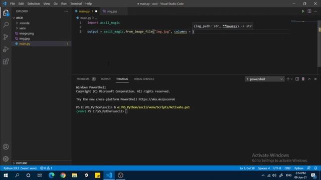Open the powershell terminal selector dropdown

[264, 79]
